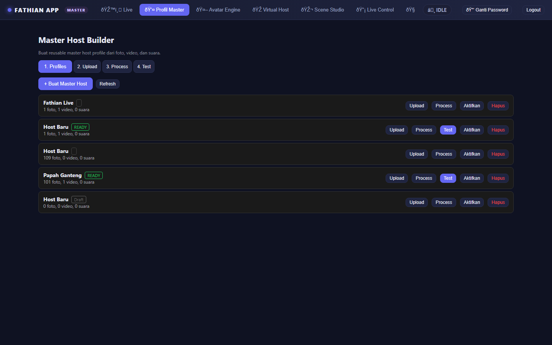Click the Master Host Builder heading
The width and height of the screenshot is (552, 345).
tap(76, 40)
